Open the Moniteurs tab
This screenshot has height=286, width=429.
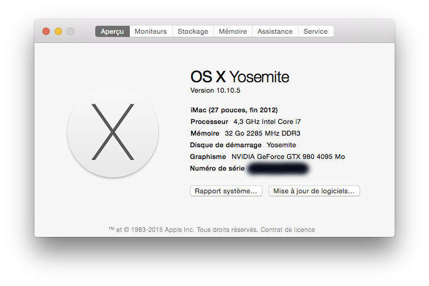coord(151,31)
